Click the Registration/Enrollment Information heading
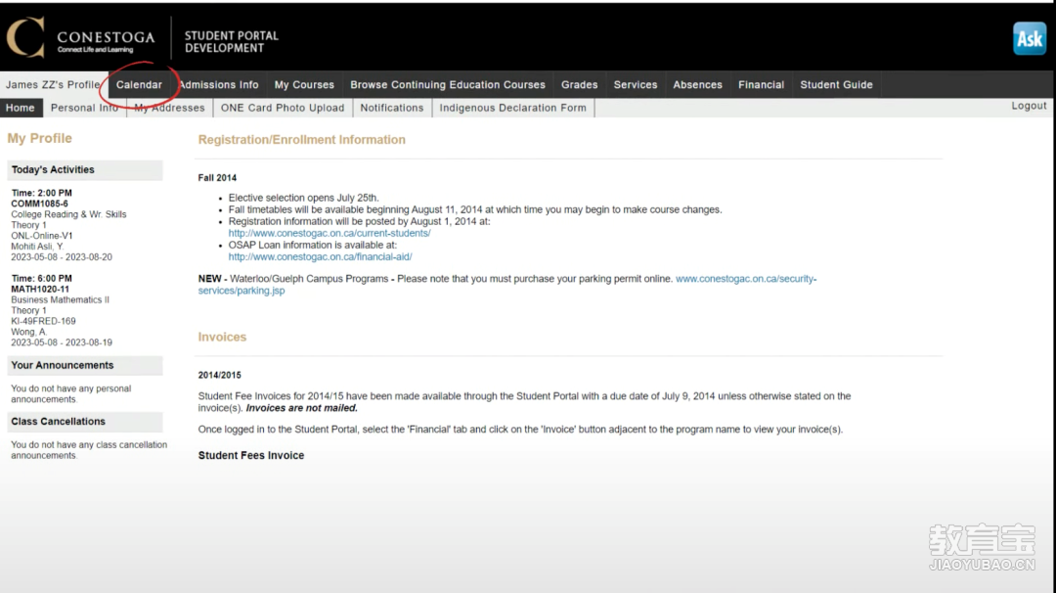 point(302,140)
